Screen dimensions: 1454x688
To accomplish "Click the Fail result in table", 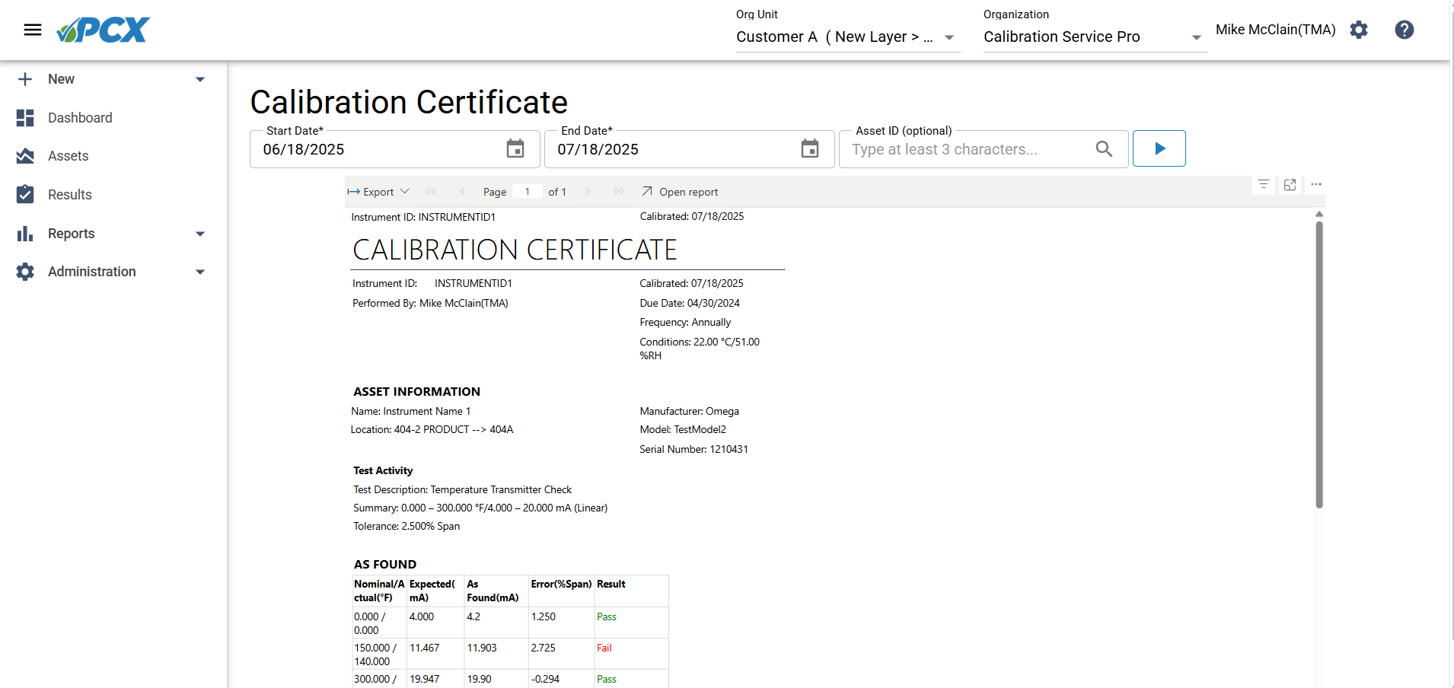I will click(x=604, y=648).
